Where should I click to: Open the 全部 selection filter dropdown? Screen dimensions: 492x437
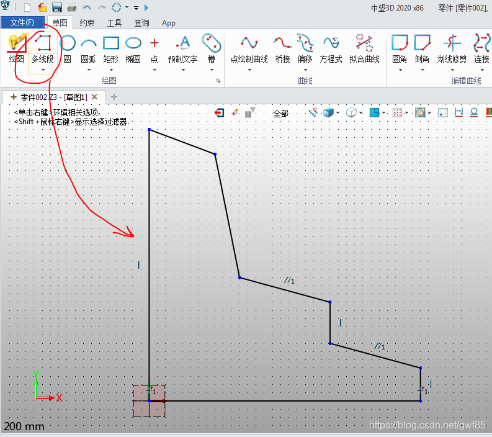(281, 114)
